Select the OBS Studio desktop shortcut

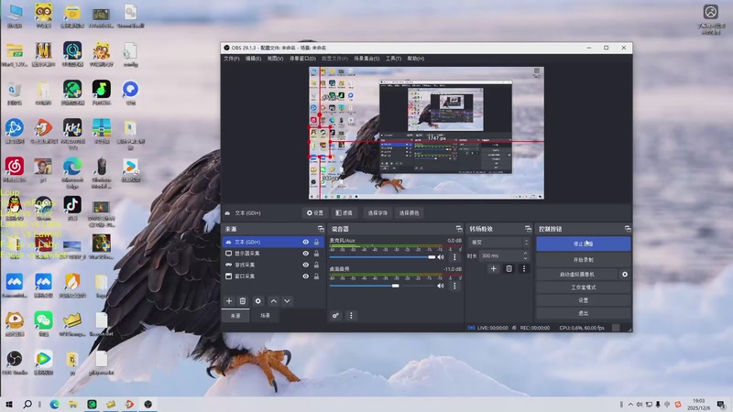[x=15, y=363]
